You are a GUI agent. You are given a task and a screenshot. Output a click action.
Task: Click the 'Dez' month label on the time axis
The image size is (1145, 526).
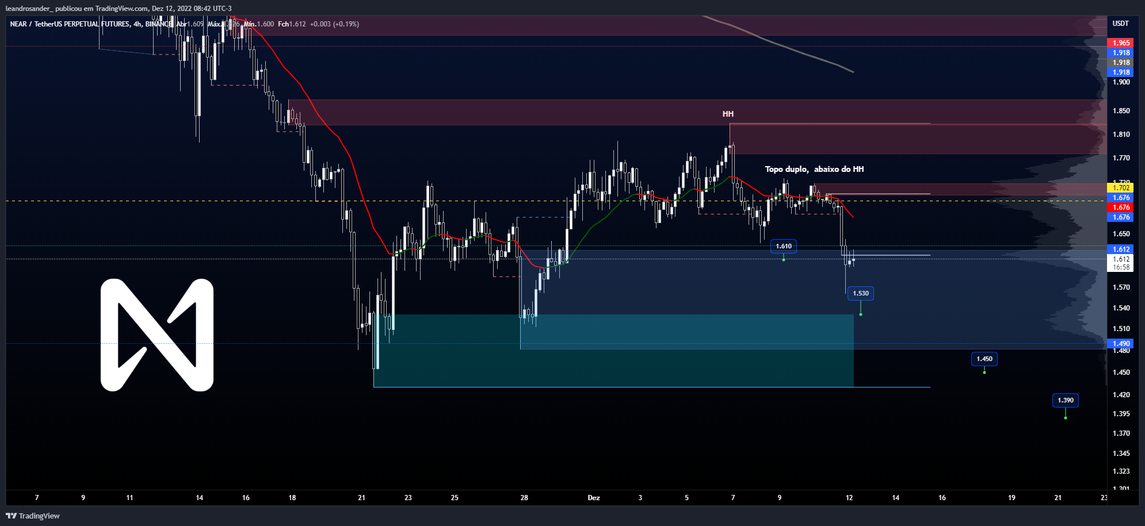pyautogui.click(x=594, y=498)
